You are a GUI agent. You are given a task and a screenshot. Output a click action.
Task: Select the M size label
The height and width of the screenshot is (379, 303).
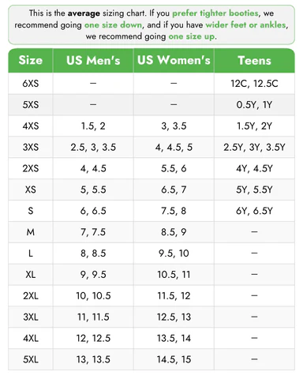pyautogui.click(x=31, y=232)
